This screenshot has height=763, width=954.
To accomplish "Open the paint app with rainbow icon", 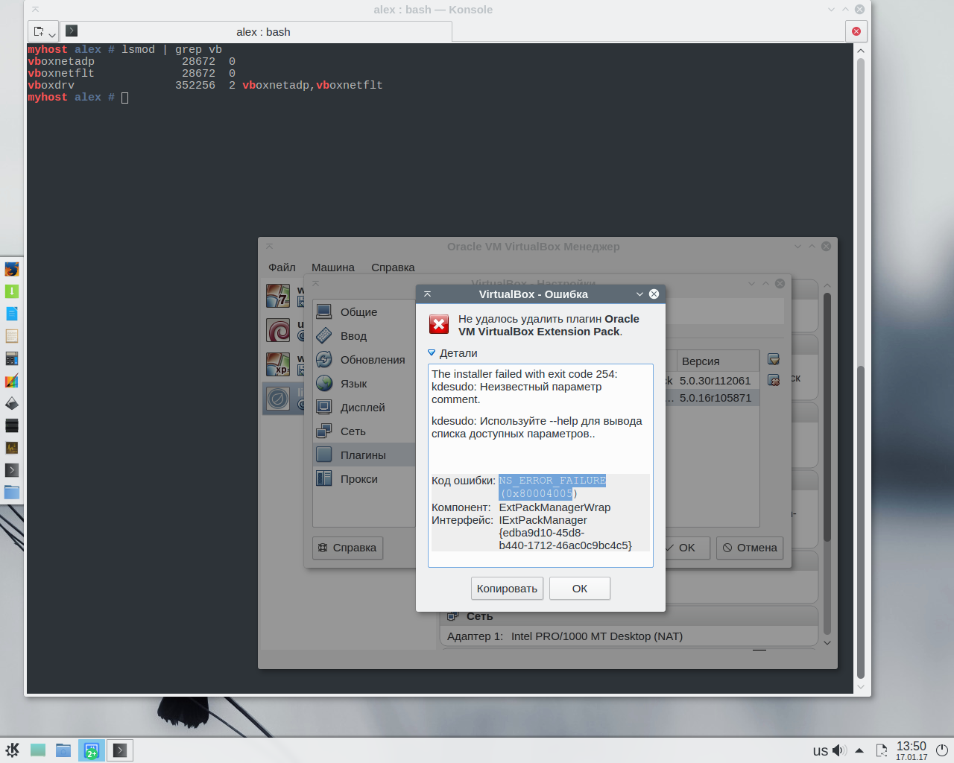I will coord(12,381).
